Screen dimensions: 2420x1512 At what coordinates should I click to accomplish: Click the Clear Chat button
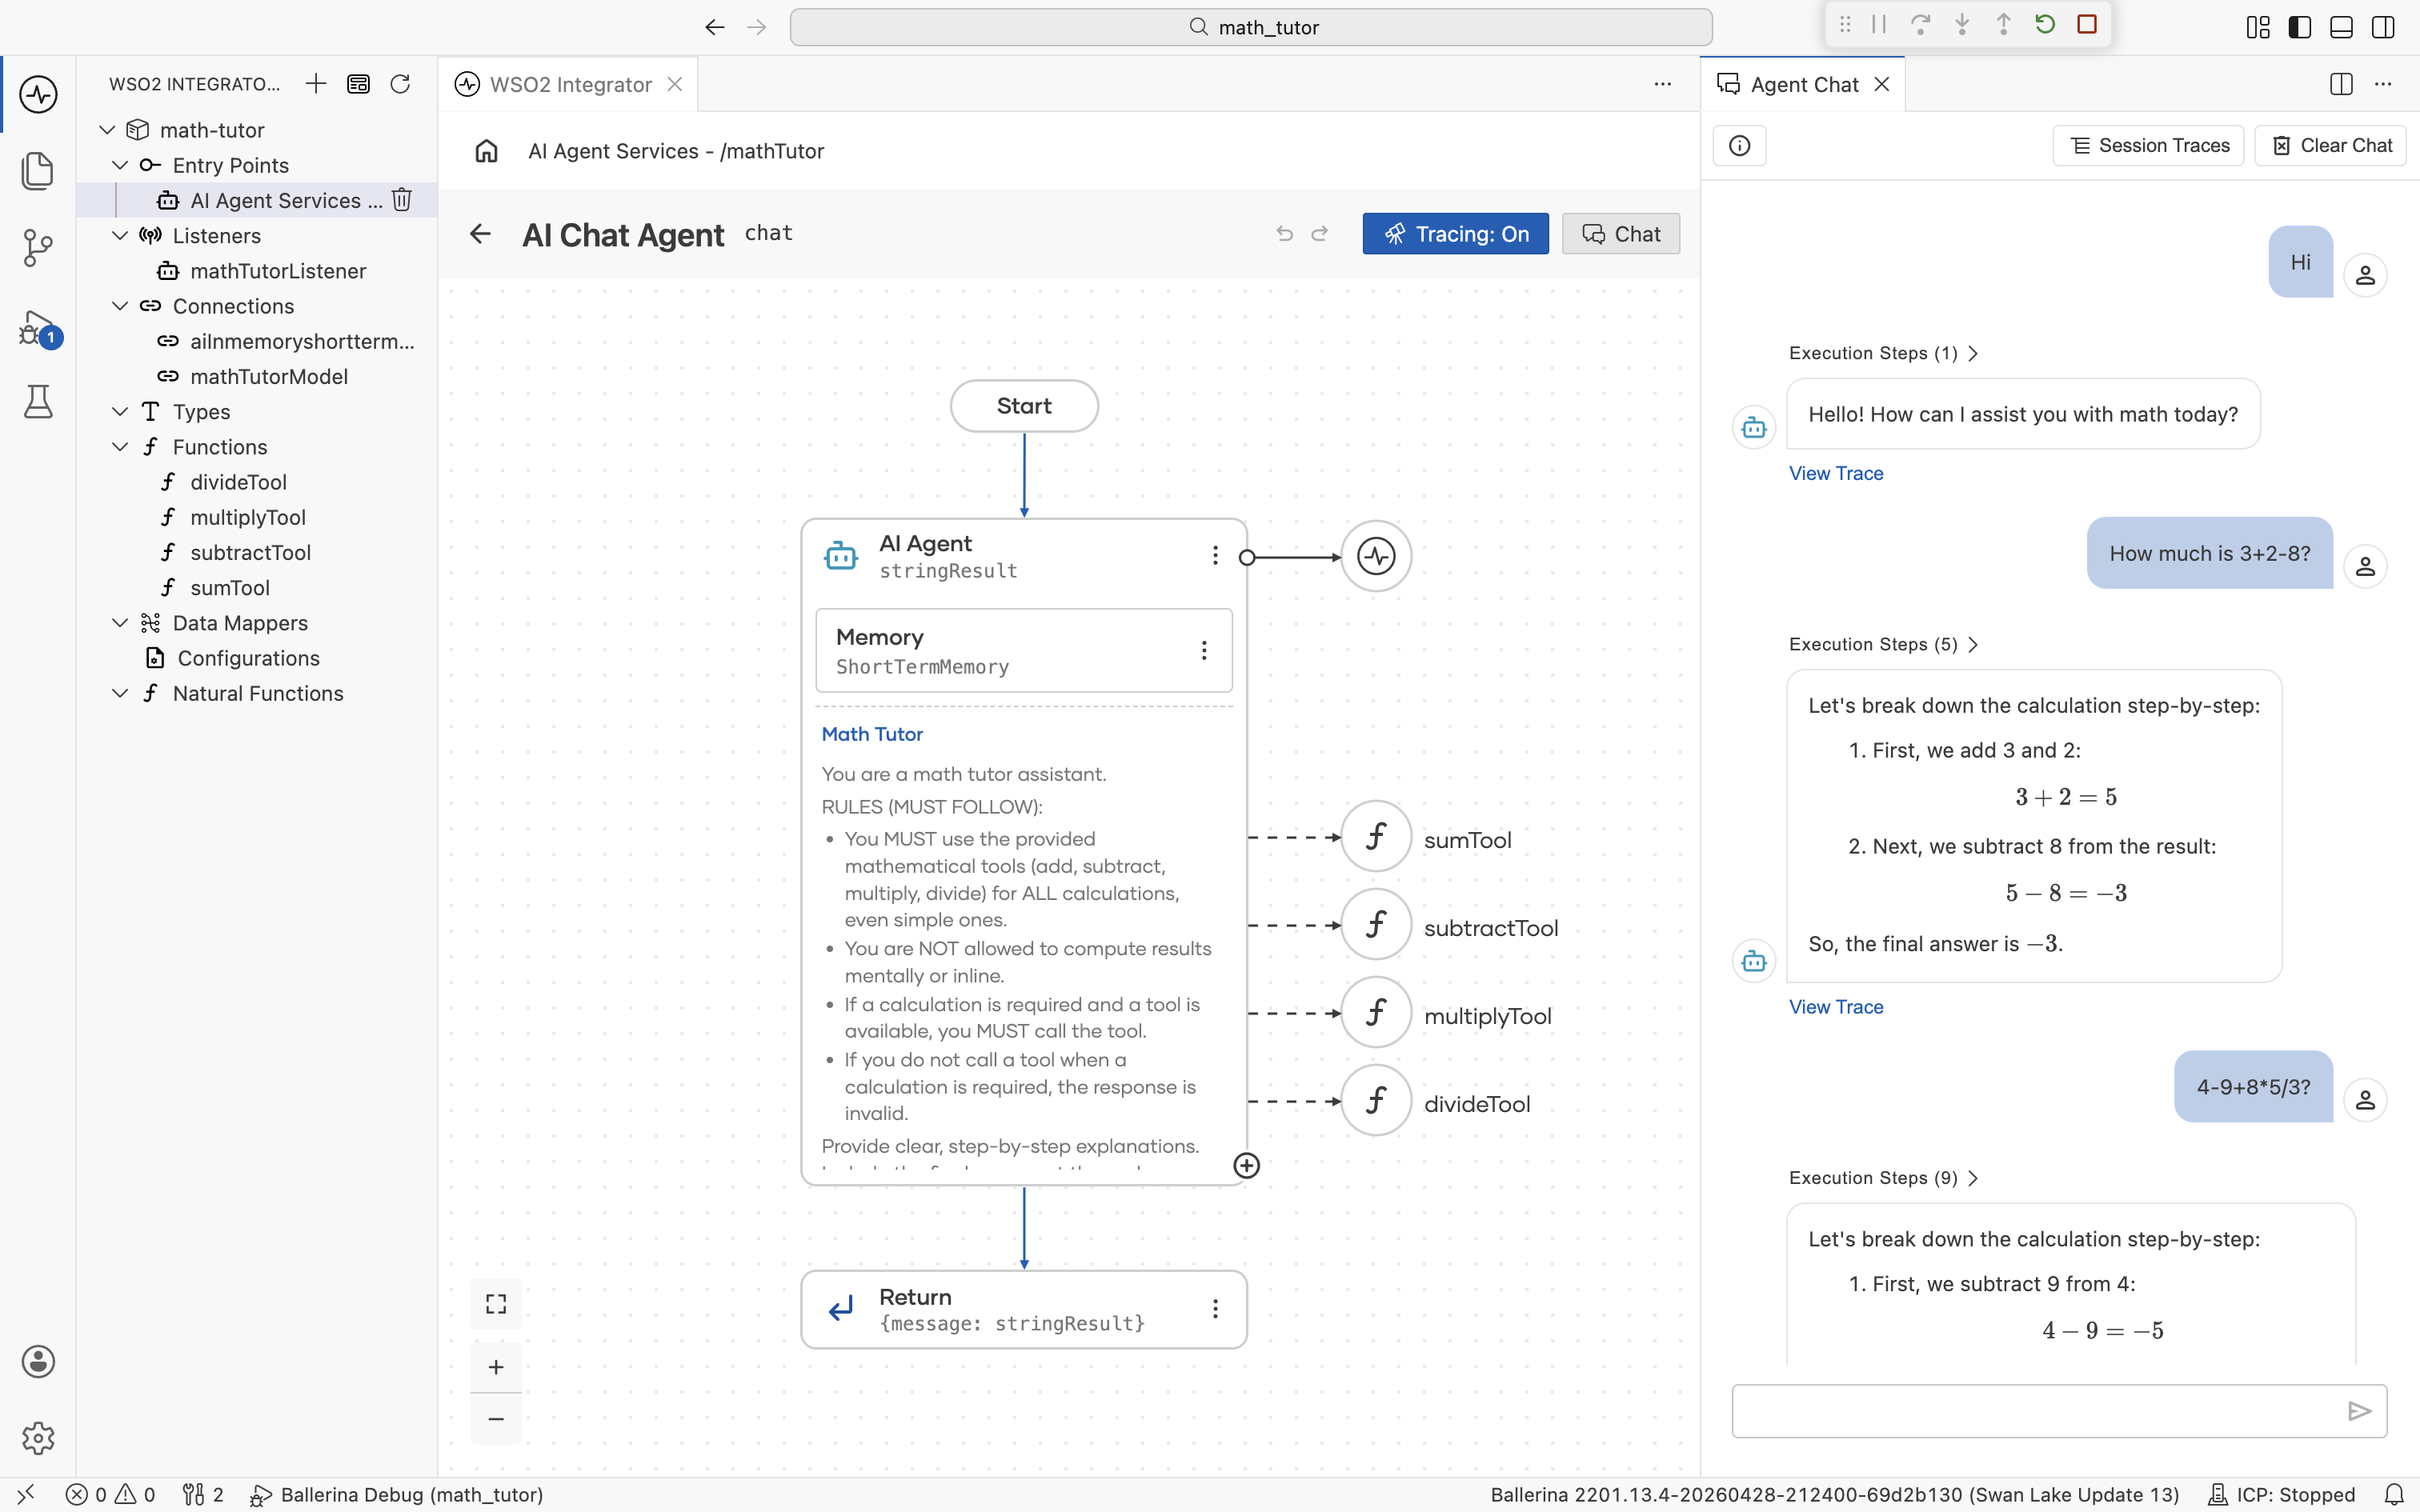click(x=2330, y=146)
